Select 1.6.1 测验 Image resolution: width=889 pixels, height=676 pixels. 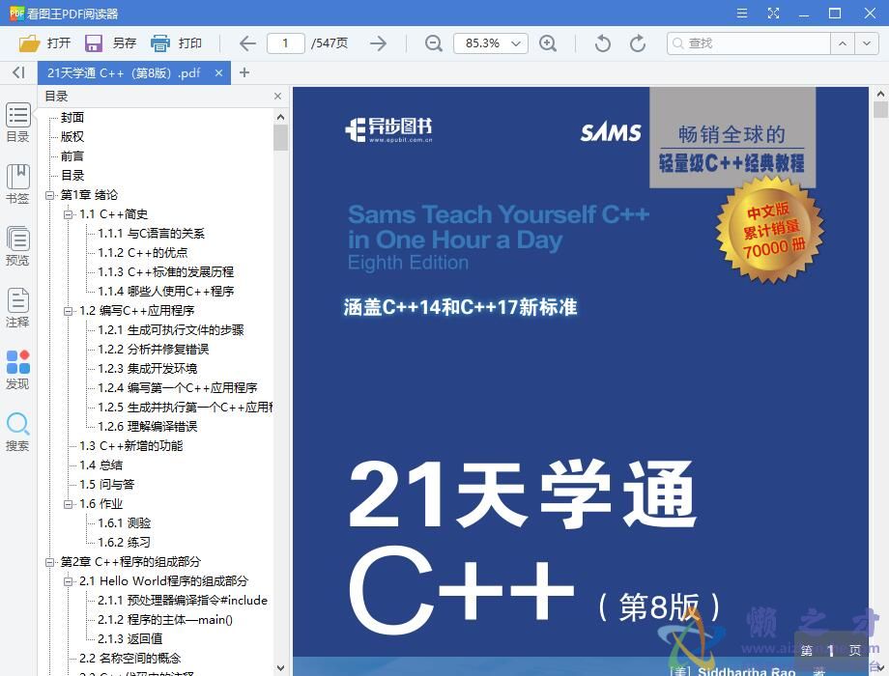124,523
